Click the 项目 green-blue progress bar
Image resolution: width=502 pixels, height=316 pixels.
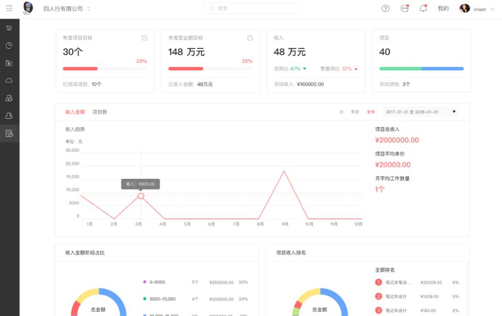[x=421, y=69]
